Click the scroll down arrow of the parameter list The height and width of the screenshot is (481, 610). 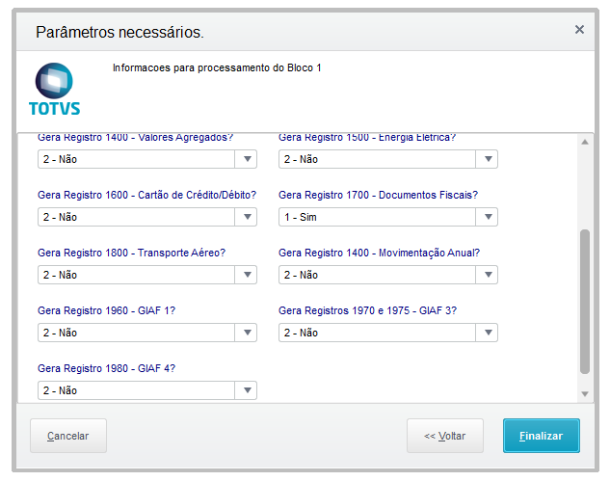coord(584,393)
